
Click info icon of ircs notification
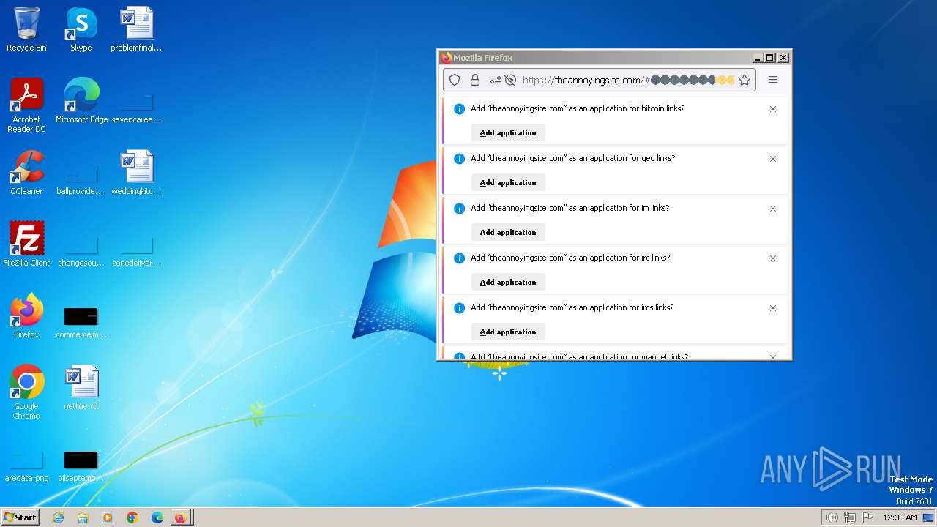pyautogui.click(x=459, y=308)
